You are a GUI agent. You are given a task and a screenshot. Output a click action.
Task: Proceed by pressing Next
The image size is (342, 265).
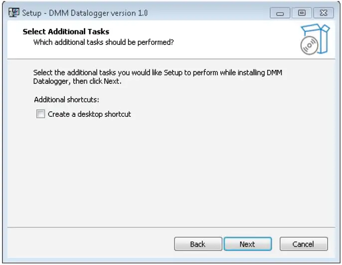(x=247, y=244)
